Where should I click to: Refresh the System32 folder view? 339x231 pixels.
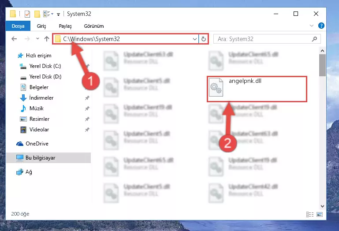coord(203,39)
